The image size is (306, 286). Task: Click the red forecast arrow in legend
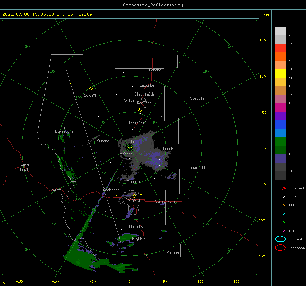pos(280,188)
